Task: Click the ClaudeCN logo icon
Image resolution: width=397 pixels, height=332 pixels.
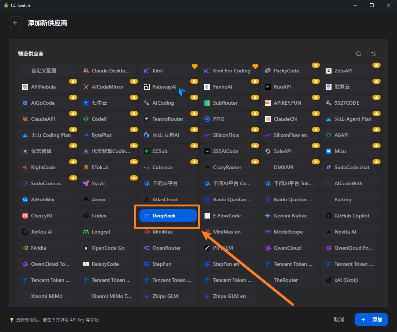Action: [x=268, y=119]
